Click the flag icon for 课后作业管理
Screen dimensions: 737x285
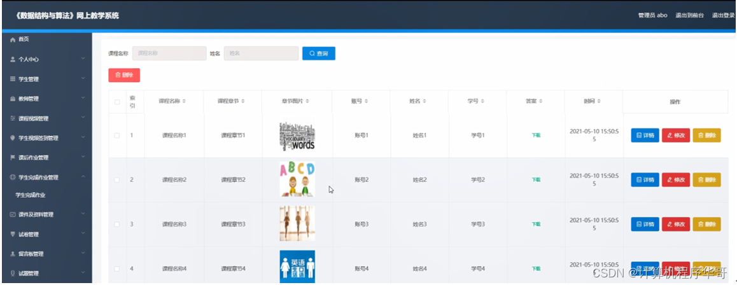(13, 158)
